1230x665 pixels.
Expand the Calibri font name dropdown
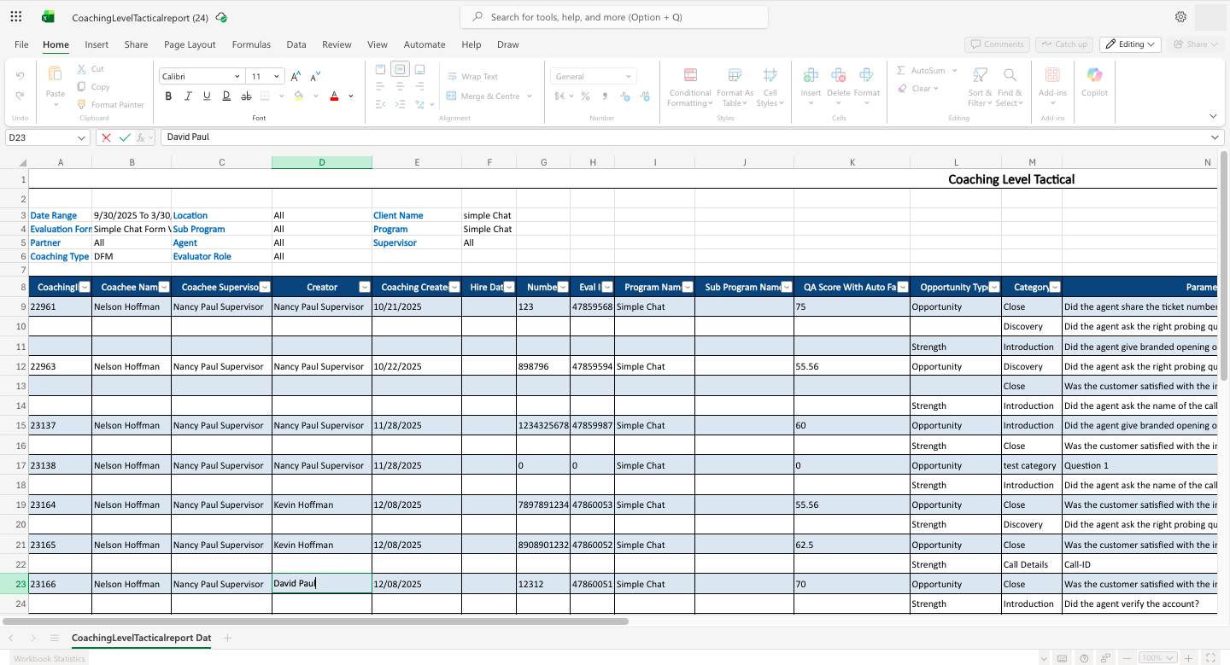coord(237,77)
